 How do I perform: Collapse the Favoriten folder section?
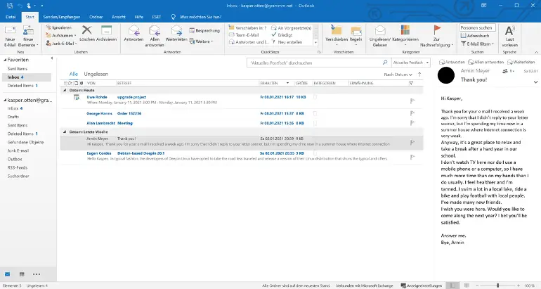point(4,60)
